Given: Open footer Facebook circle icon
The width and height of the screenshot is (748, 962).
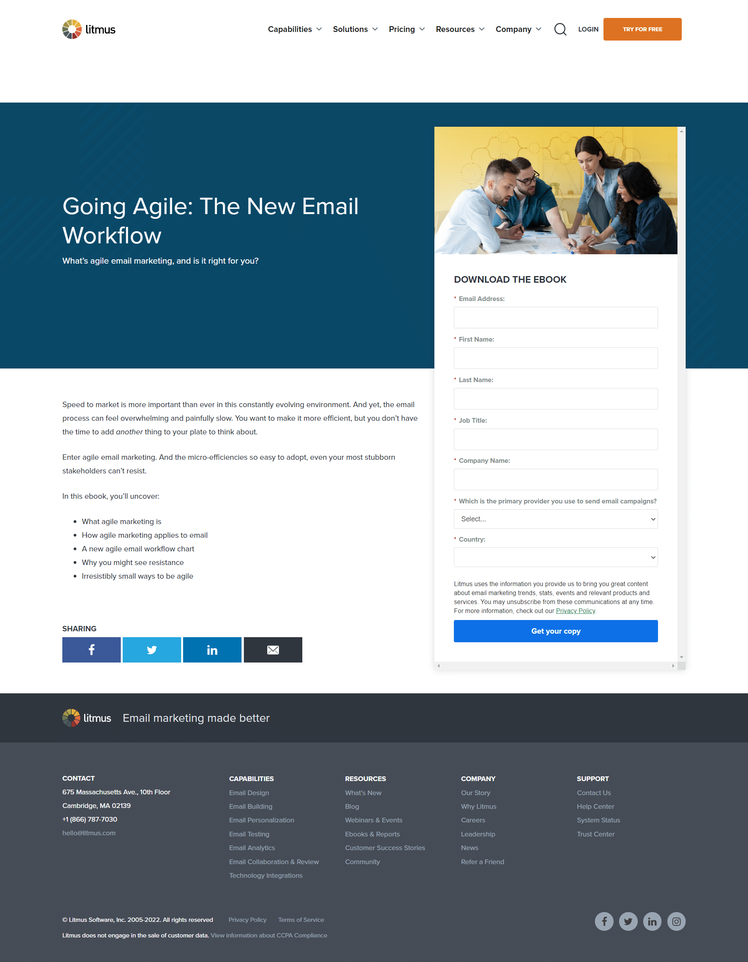Looking at the screenshot, I should (604, 921).
